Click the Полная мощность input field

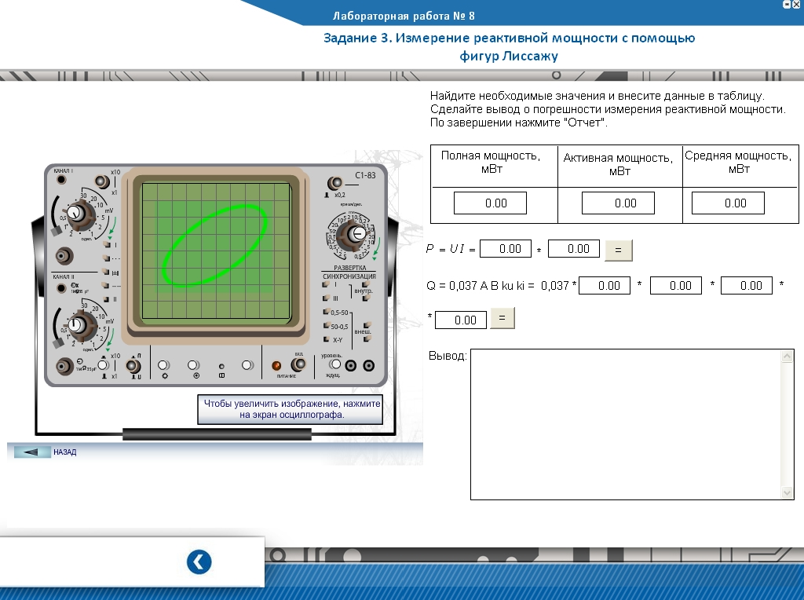pos(490,203)
